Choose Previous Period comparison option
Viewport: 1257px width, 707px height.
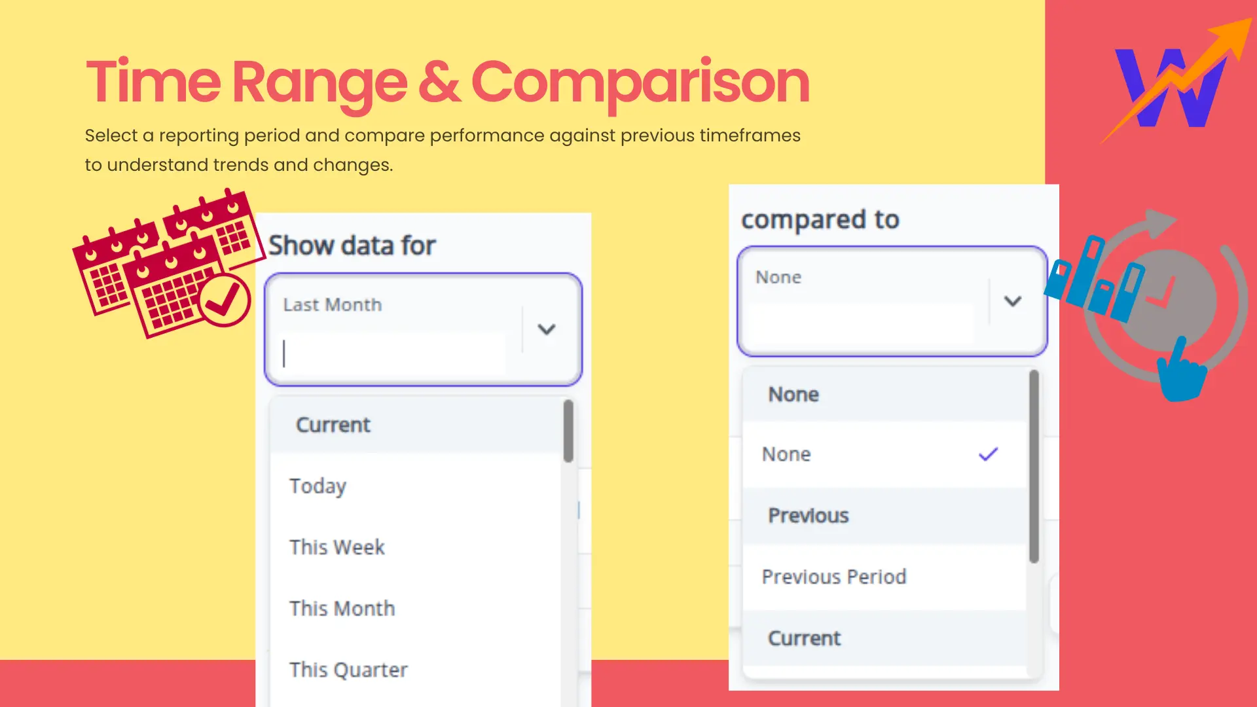834,577
